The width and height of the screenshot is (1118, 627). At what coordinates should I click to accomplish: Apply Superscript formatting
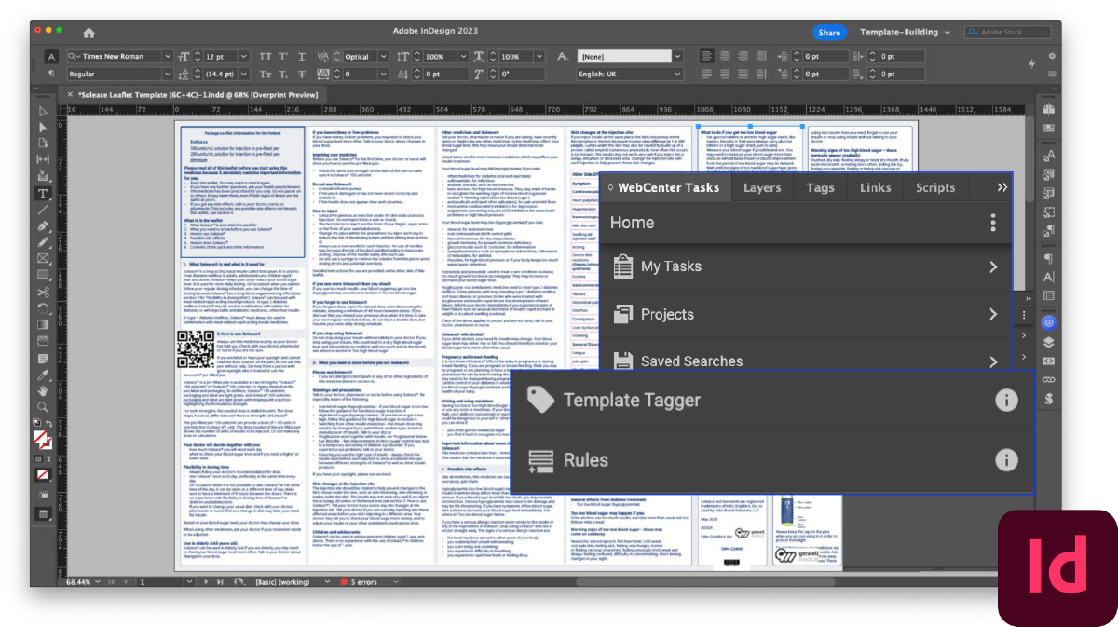(284, 56)
